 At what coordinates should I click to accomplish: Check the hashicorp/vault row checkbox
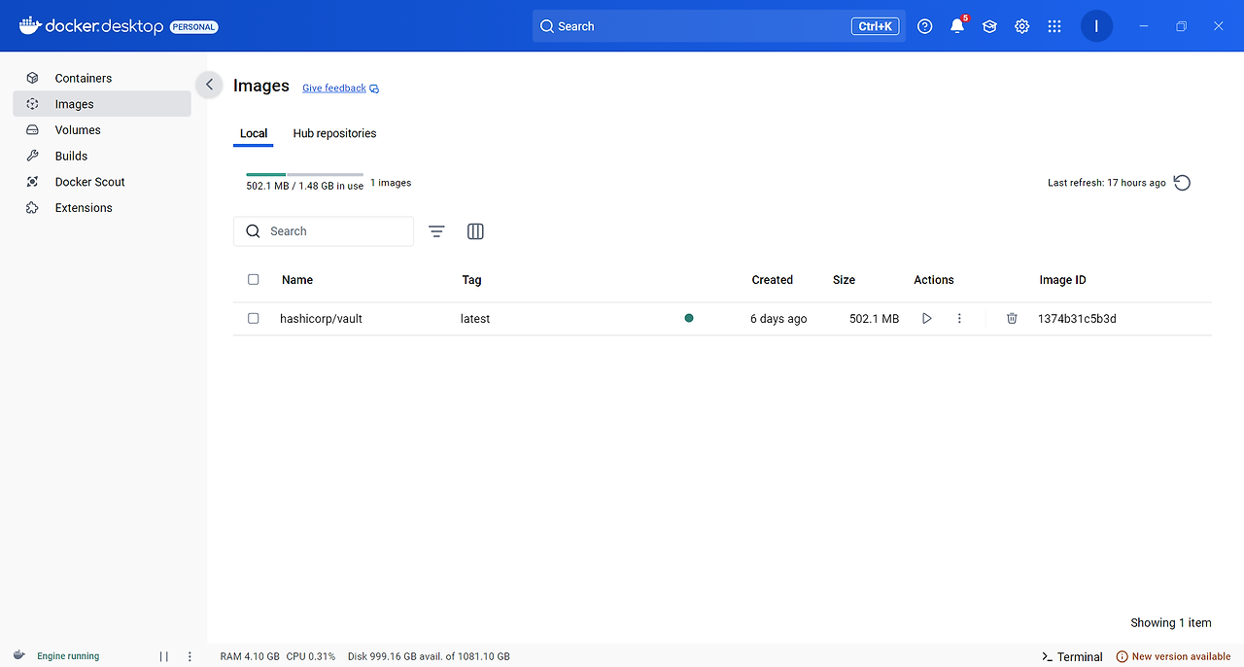(x=254, y=318)
